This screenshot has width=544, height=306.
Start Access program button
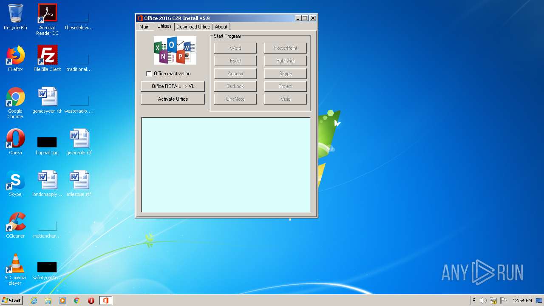click(235, 74)
